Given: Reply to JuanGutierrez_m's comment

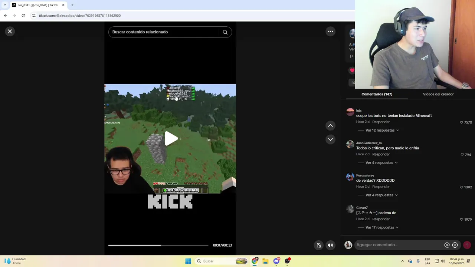Looking at the screenshot, I should point(381,154).
